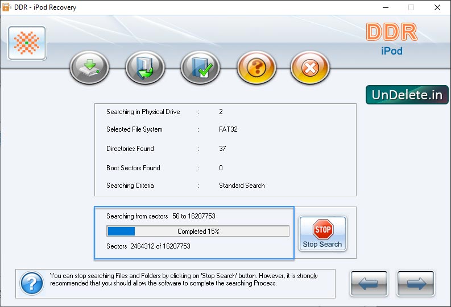
Task: Click the Sectors 2464312 of 16207753 text
Action: [x=148, y=246]
